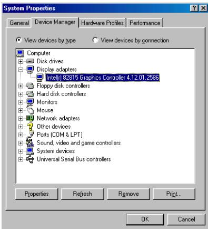Expand Sound, video and game controllers node
This screenshot has height=229, width=208.
point(21,143)
